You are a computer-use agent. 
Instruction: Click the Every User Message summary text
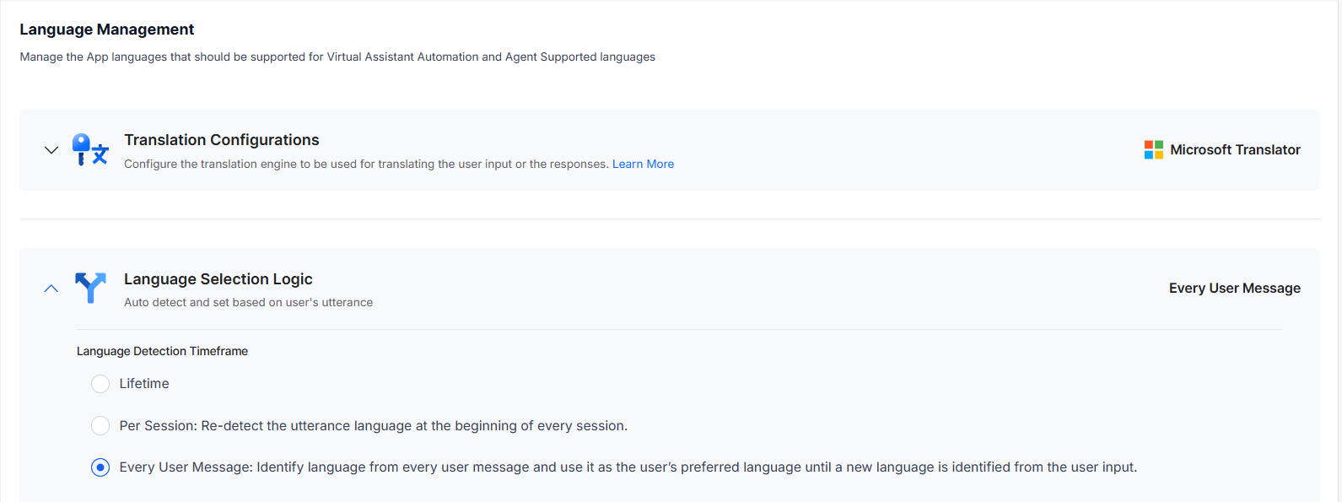pos(1235,289)
